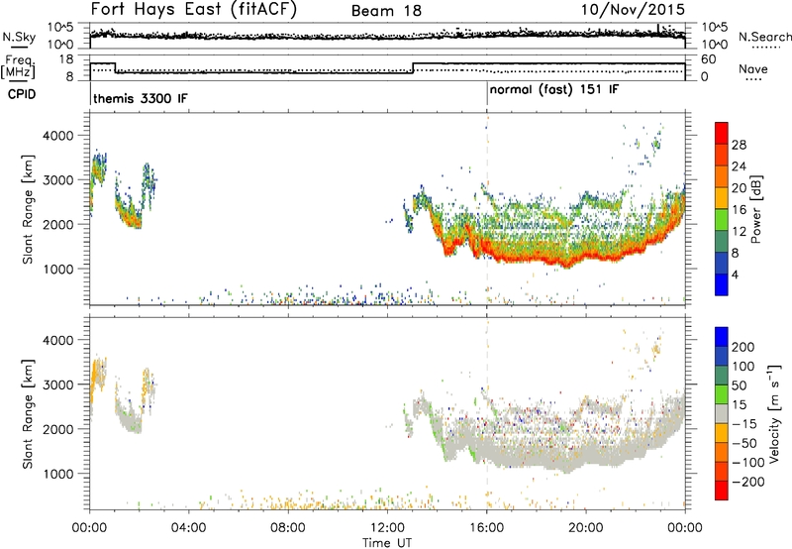The width and height of the screenshot is (792, 549).
Task: Click the 'CPID' row label
Action: pyautogui.click(x=22, y=94)
